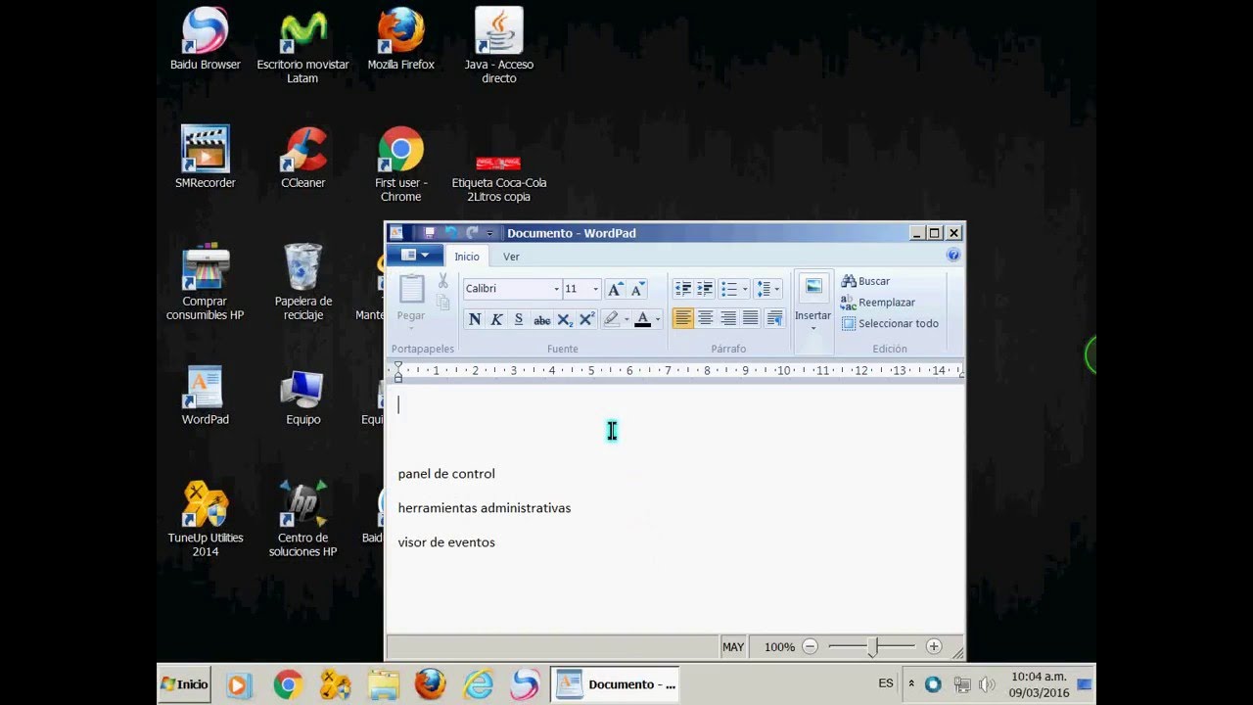Screen dimensions: 1253x705
Task: Open Google Chrome from the taskbar
Action: pos(287,684)
